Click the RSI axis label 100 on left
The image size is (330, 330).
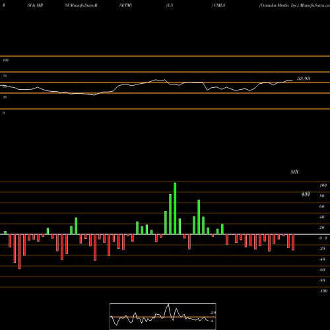point(6,60)
